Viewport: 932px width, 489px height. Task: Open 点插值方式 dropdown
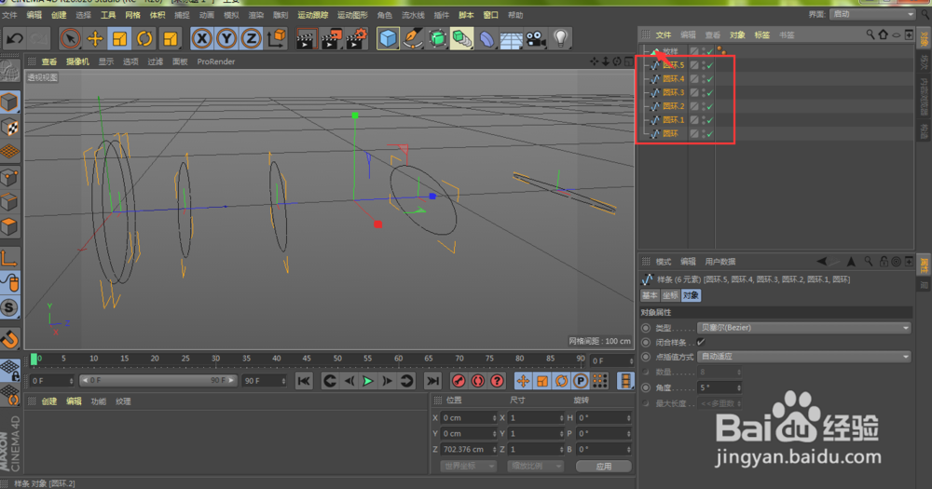click(803, 357)
